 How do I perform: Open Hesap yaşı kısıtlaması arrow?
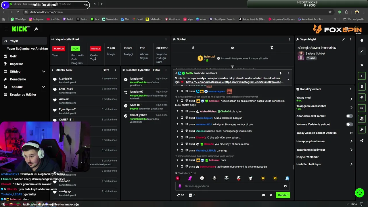(x=351, y=141)
